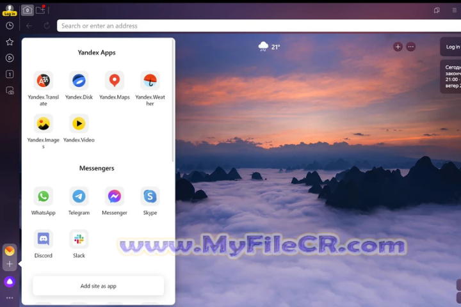This screenshot has width=461, height=307.
Task: Click Log in button on right panel
Action: click(452, 47)
